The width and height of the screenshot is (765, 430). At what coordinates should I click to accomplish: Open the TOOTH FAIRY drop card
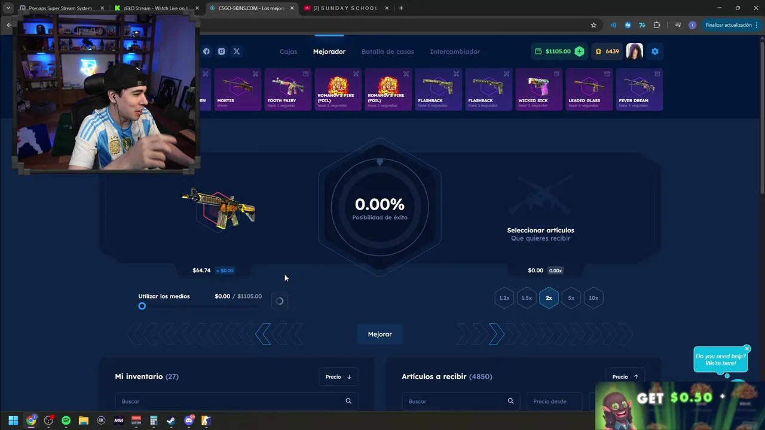click(x=288, y=89)
